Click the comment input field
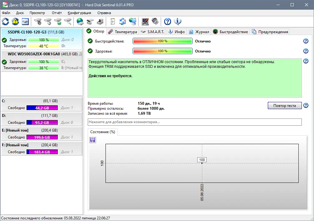 (x=195, y=122)
